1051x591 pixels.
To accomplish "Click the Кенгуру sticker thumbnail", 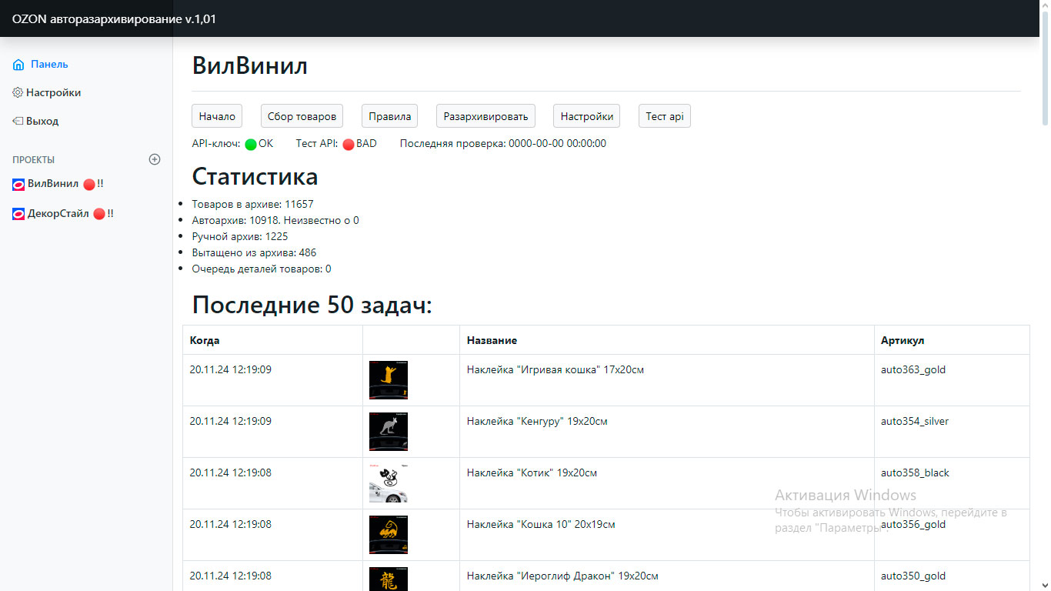I will (x=389, y=432).
